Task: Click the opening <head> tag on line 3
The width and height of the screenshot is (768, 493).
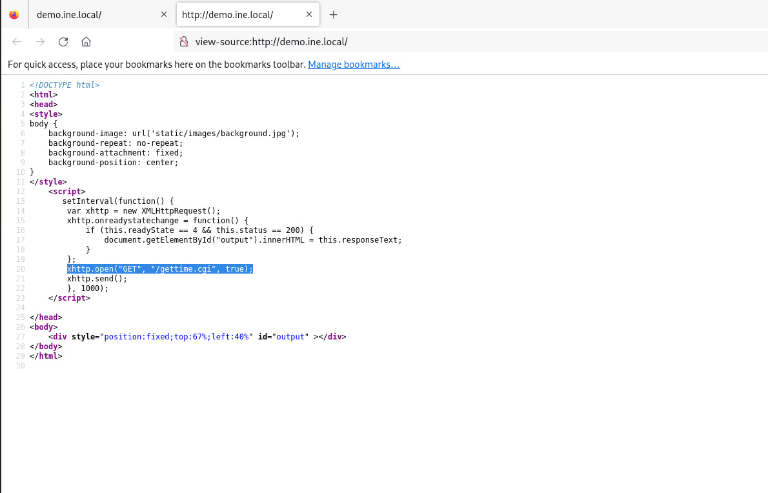Action: point(44,105)
